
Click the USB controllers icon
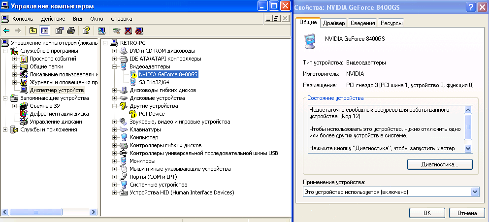pyautogui.click(x=124, y=153)
